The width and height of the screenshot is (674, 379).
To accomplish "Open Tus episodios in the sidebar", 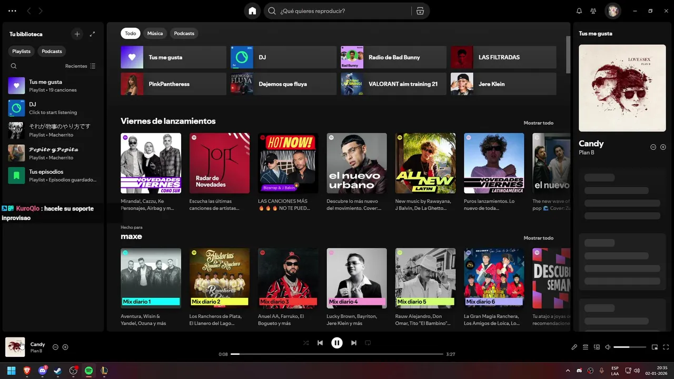I will (x=53, y=175).
